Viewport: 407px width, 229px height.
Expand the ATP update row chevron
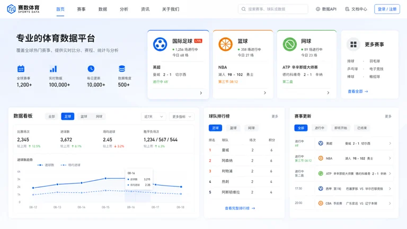(x=390, y=173)
